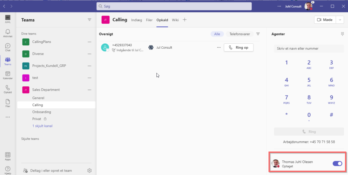The height and width of the screenshot is (175, 348).
Task: Open settings and more ellipsis in title bar
Action: (x=279, y=6)
